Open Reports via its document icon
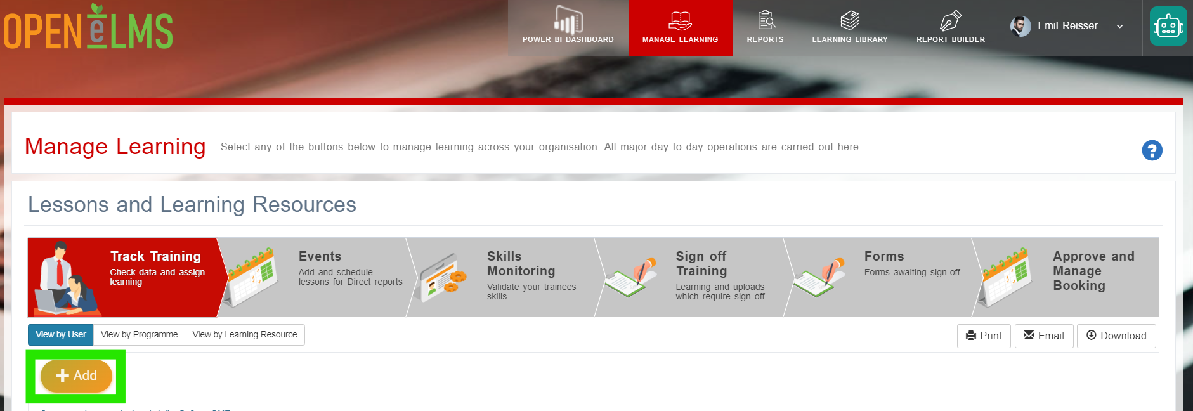1193x411 pixels. (x=766, y=20)
